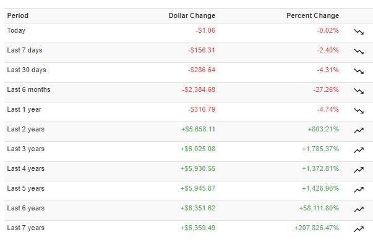Click the uptrend icon for Last 5 years

click(359, 189)
